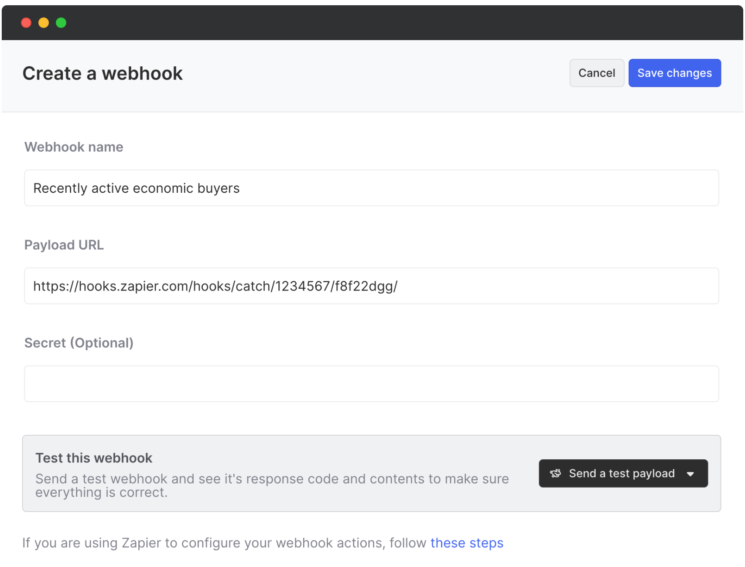The image size is (745, 567).
Task: Cancel the webhook creation
Action: (596, 73)
